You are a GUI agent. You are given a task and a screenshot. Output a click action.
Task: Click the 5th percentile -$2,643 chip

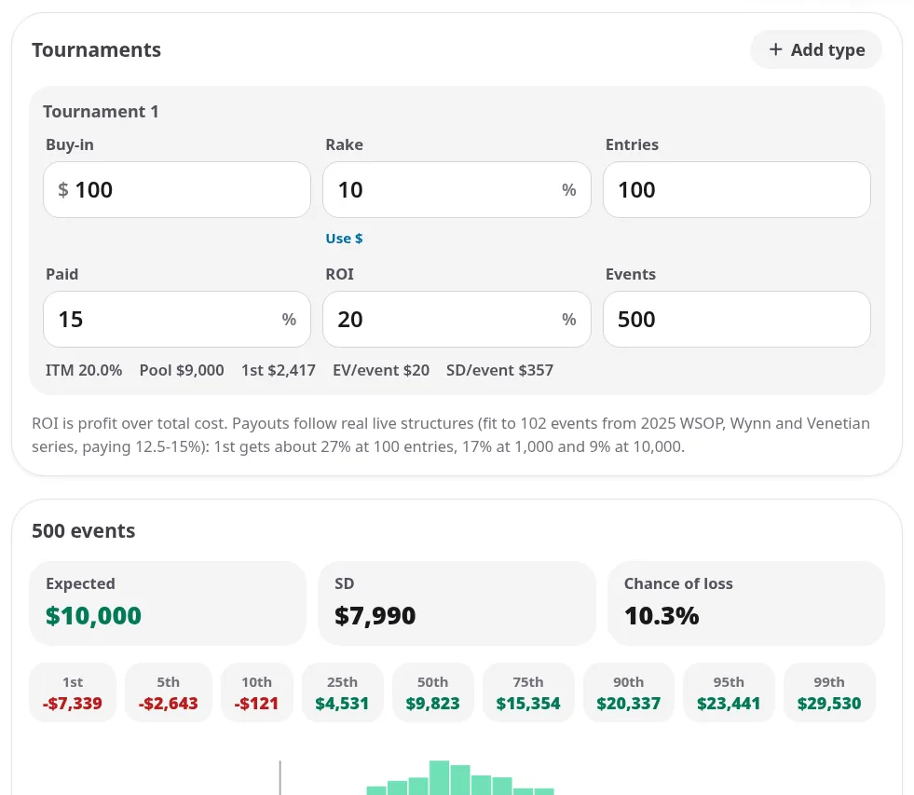coord(168,692)
